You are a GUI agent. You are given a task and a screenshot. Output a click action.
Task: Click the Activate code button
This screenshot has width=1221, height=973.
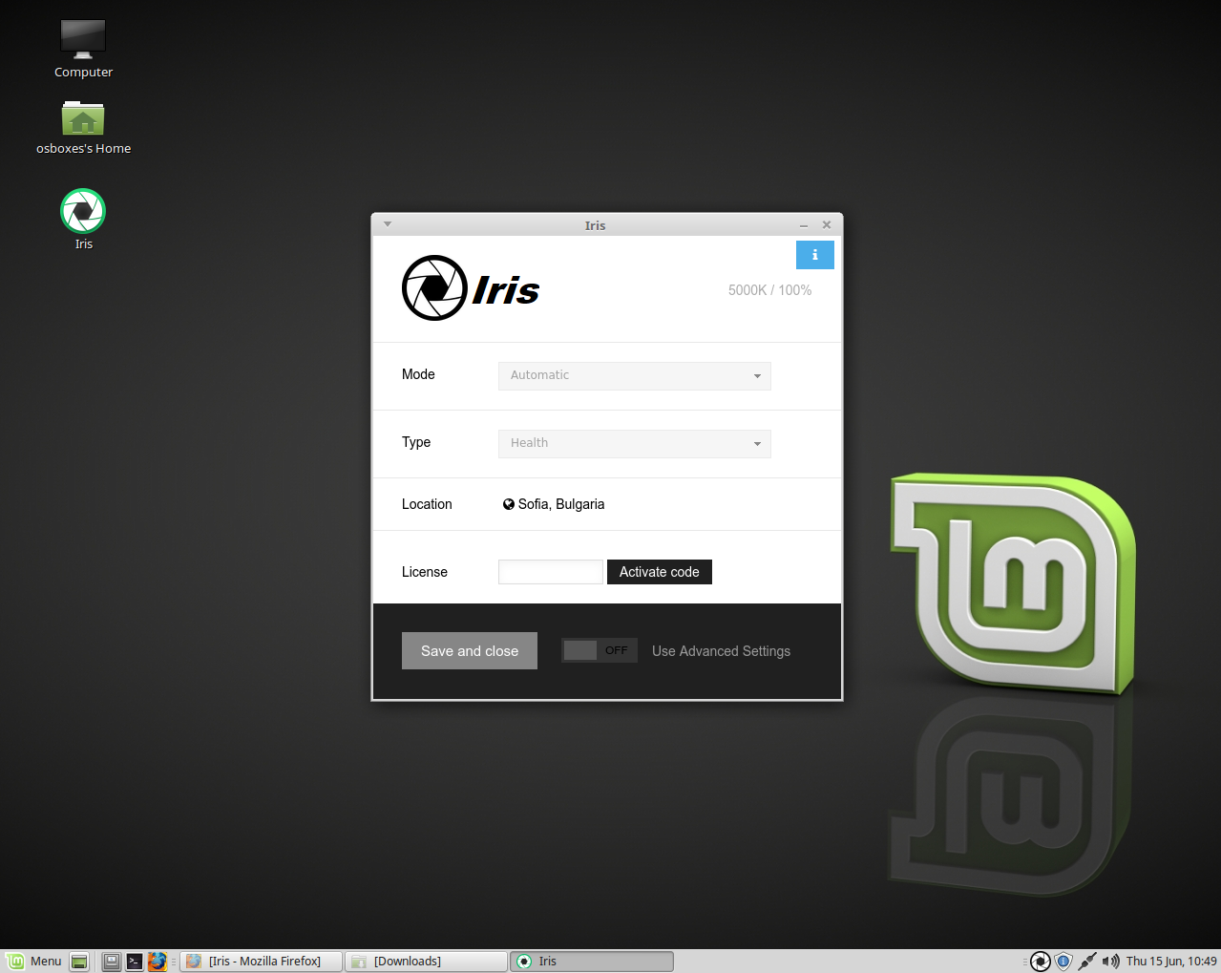coord(660,572)
